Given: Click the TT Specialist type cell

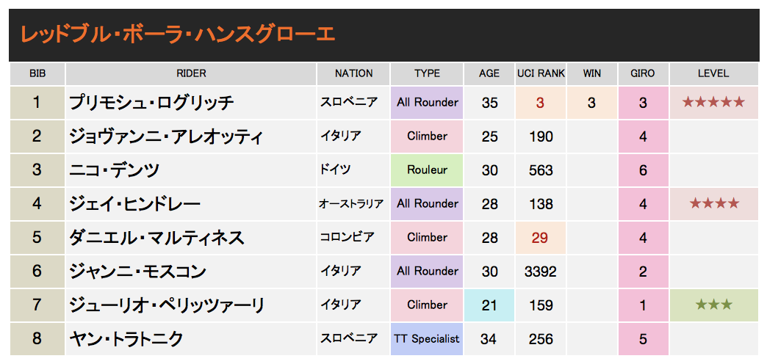Looking at the screenshot, I should tap(427, 338).
